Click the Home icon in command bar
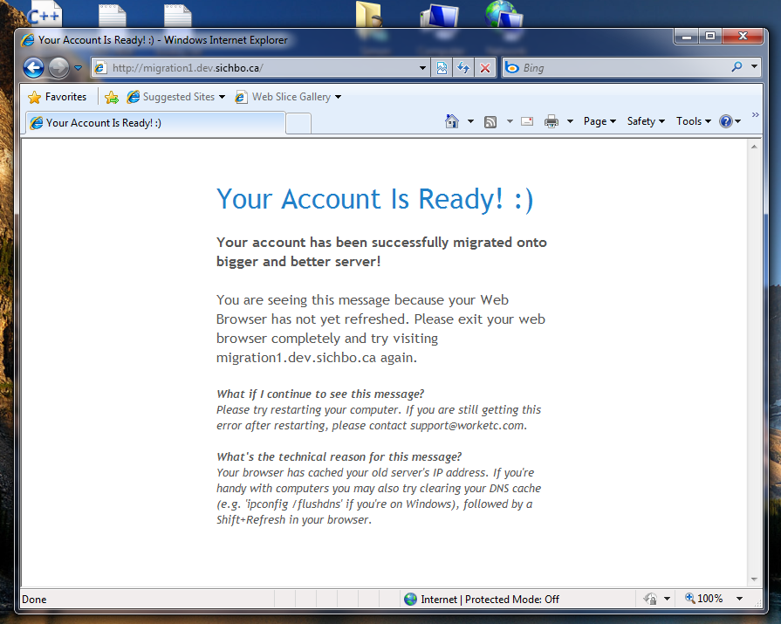 click(452, 122)
